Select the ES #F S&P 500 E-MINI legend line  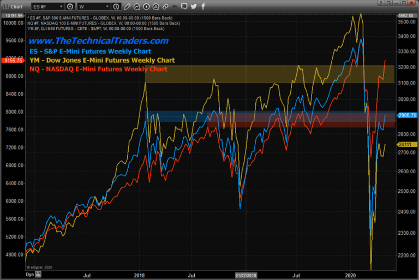click(x=100, y=18)
